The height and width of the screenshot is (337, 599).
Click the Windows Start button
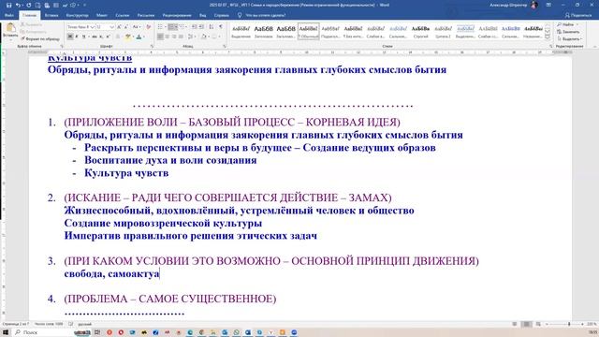(6, 332)
